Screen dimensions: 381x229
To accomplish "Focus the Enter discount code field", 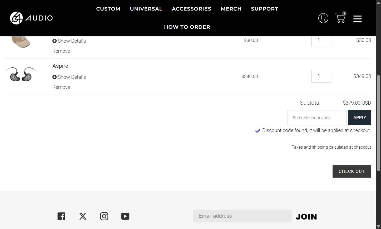I will (x=317, y=118).
